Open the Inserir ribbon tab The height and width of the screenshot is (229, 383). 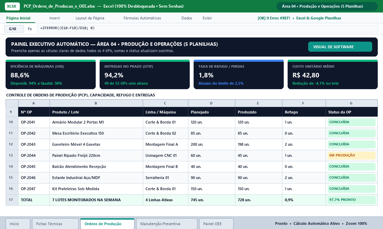pyautogui.click(x=55, y=18)
